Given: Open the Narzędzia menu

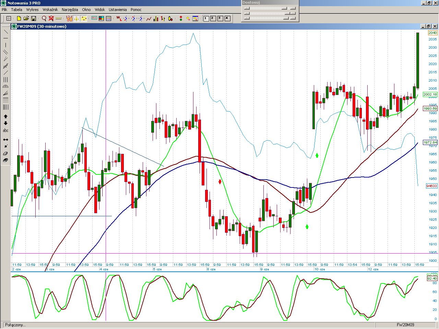Looking at the screenshot, I should point(70,10).
